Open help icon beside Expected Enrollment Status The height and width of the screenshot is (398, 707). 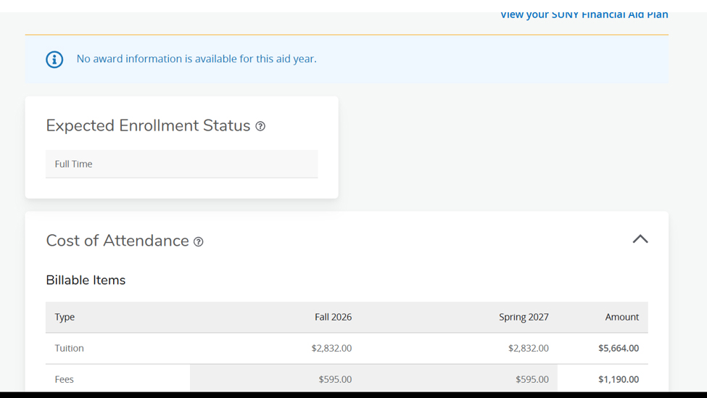(260, 126)
